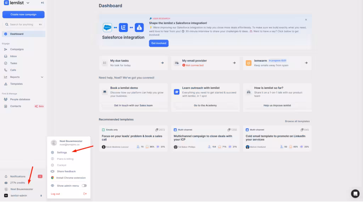This screenshot has width=363, height=204.
Task: Click the Inbox icon in sidebar
Action: click(x=6, y=56)
